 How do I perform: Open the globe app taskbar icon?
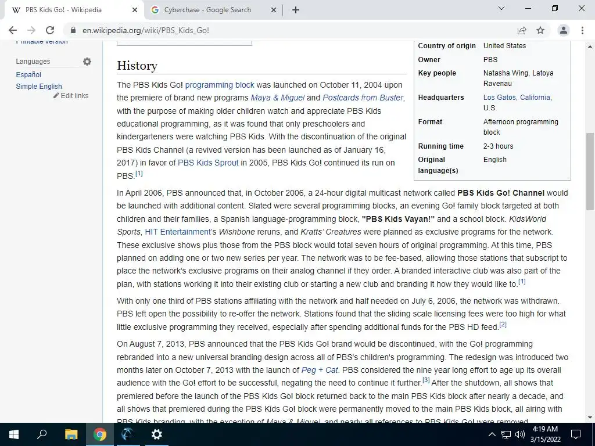click(128, 434)
